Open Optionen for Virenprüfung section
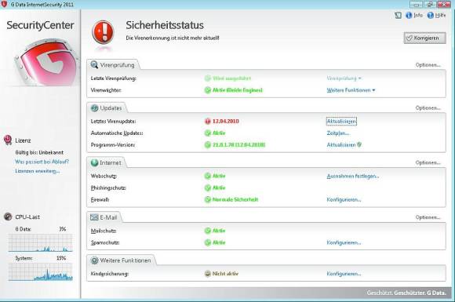This screenshot has width=455, height=302. click(428, 65)
